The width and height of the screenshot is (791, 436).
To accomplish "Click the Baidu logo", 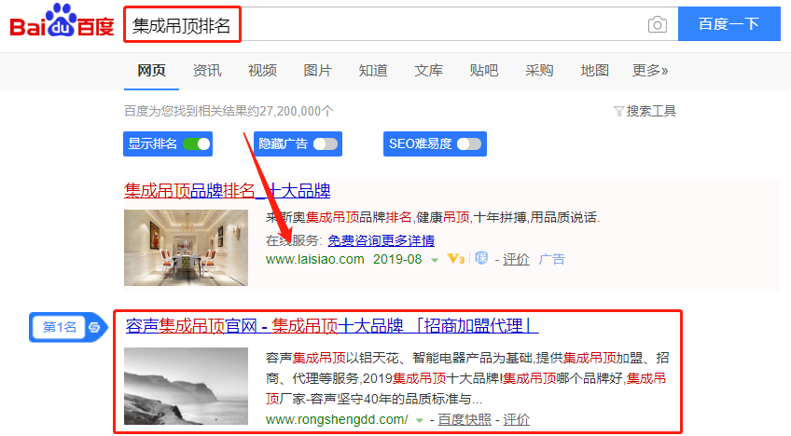I will click(x=62, y=21).
